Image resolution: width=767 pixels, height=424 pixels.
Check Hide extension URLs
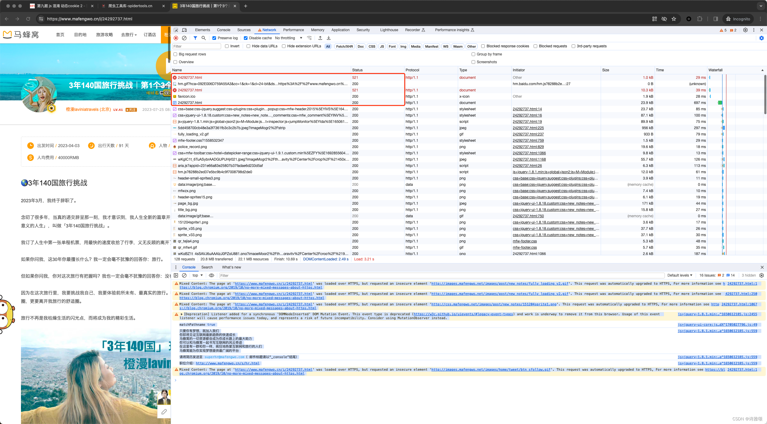[x=284, y=46]
